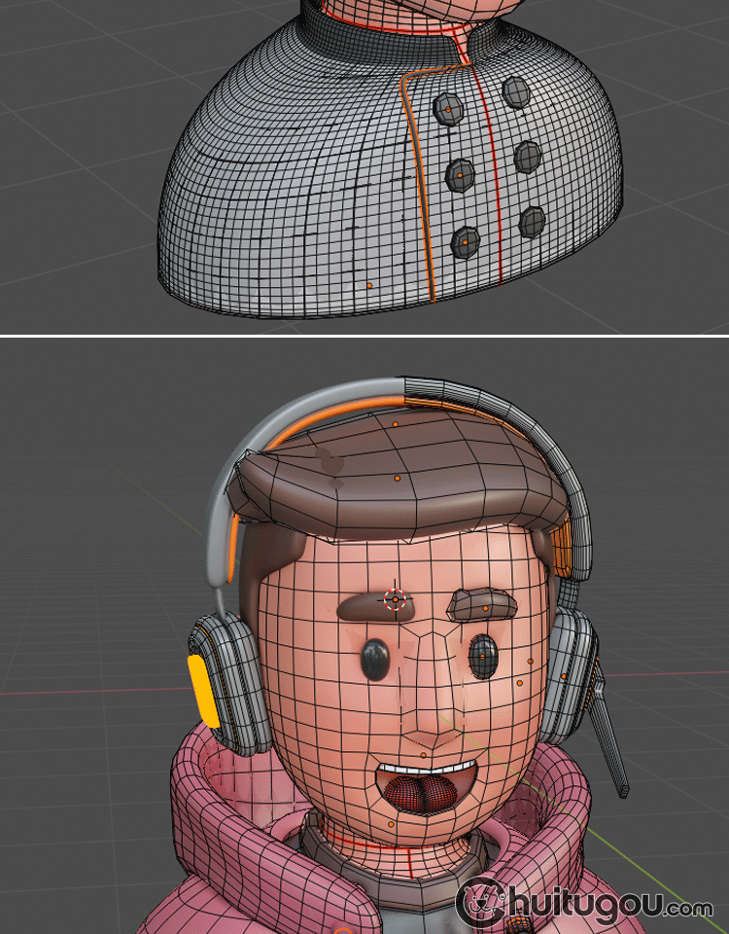Viewport: 729px width, 934px height.
Task: Select the bottom coat button nearest the orange seam
Action: pyautogui.click(x=464, y=240)
